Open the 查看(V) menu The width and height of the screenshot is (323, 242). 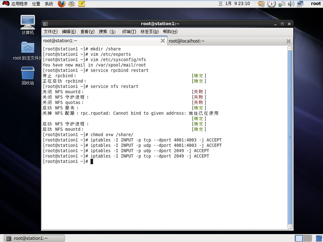(87, 32)
